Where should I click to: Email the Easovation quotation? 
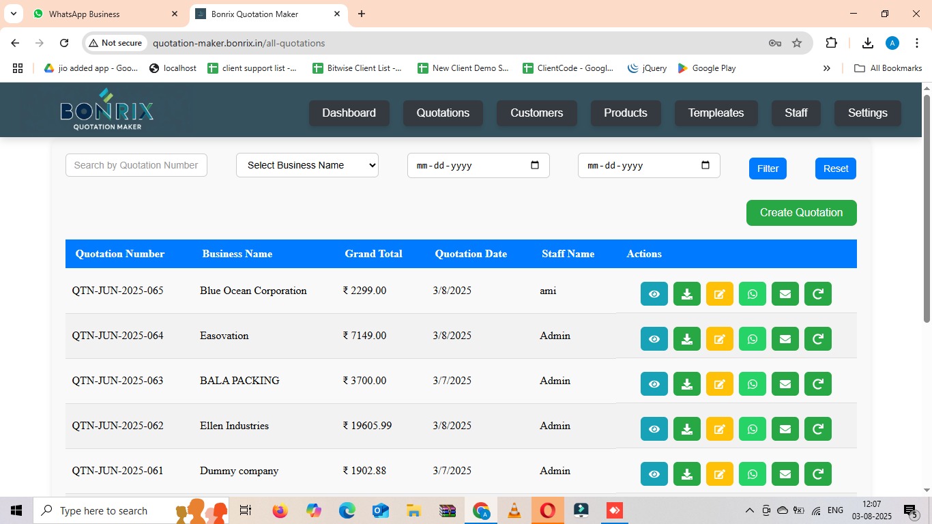tap(785, 339)
